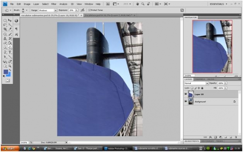Create new adjustment layer icon
243x152 pixels.
tap(221, 137)
